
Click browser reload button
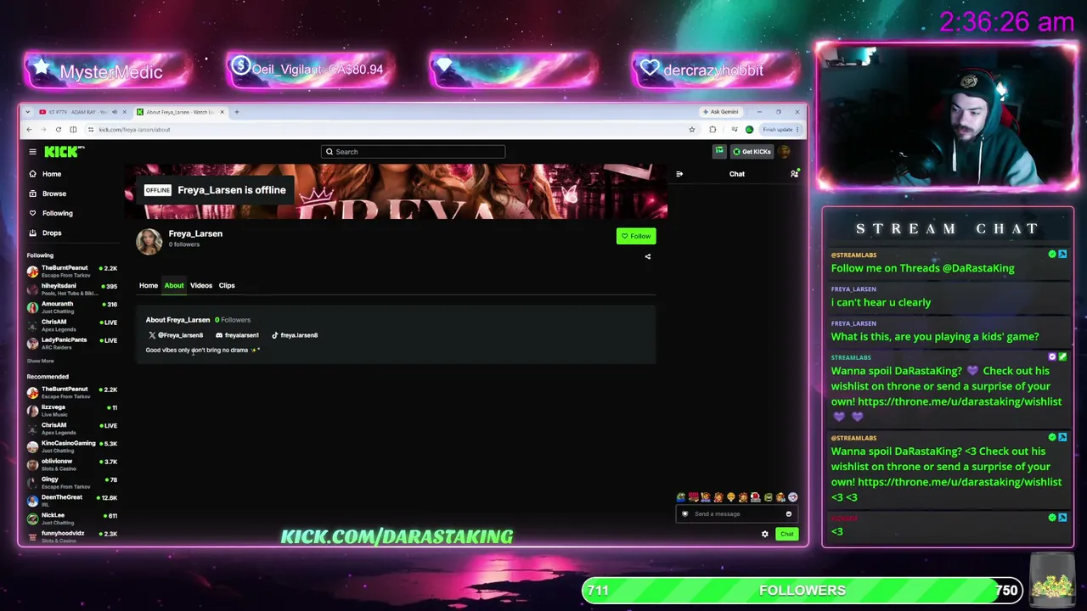click(x=58, y=130)
